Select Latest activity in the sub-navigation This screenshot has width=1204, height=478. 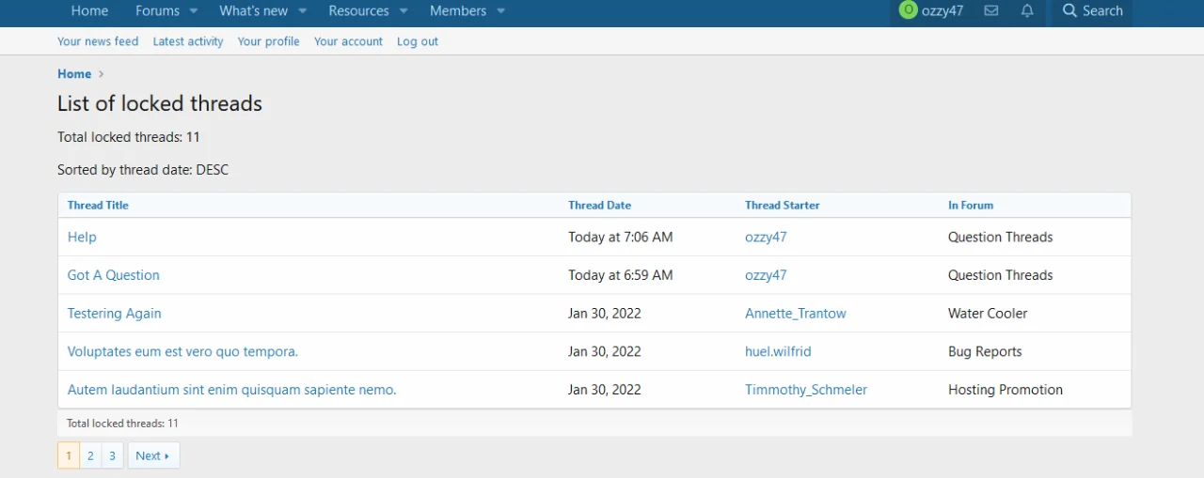188,41
